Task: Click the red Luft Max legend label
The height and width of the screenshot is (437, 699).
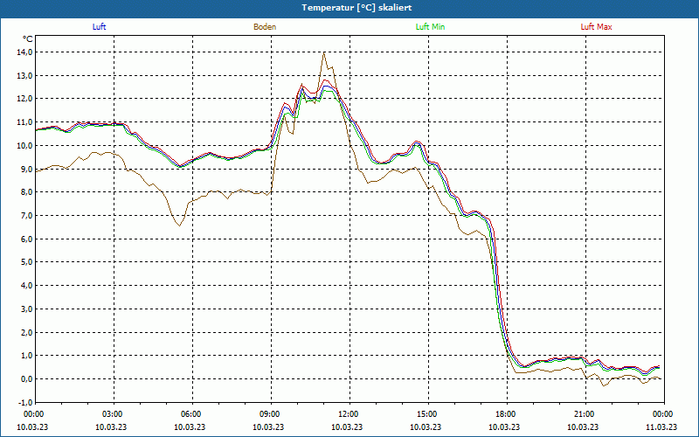Action: tap(596, 27)
